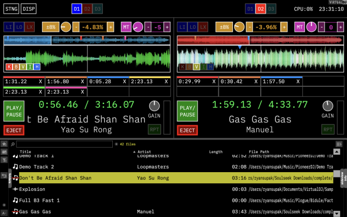Toggle MT master tempo on left deck

pyautogui.click(x=126, y=27)
